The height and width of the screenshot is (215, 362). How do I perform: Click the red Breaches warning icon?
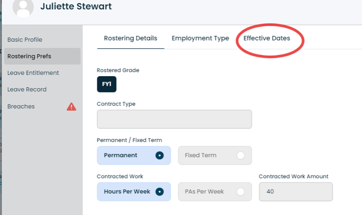coord(72,107)
